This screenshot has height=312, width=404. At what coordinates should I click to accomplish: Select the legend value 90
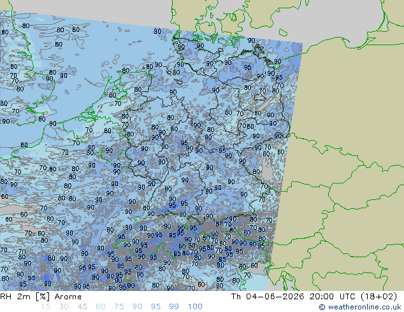(138, 307)
